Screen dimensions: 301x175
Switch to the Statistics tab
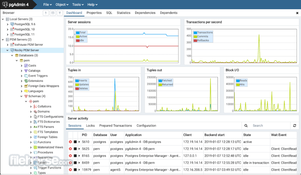[123, 13]
